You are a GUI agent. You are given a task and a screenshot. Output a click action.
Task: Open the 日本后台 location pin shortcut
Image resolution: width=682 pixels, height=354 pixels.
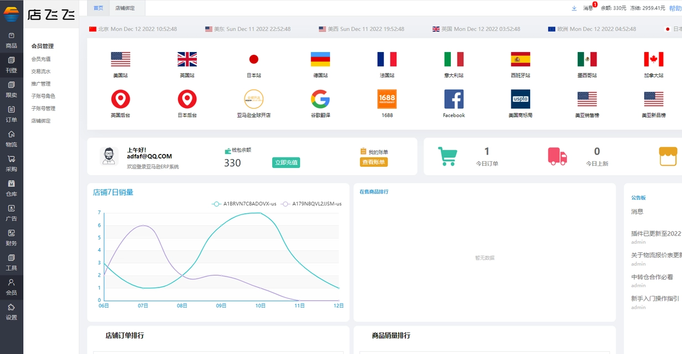coord(187,99)
